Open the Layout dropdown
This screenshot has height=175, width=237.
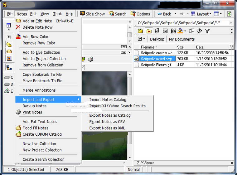coord(201,14)
